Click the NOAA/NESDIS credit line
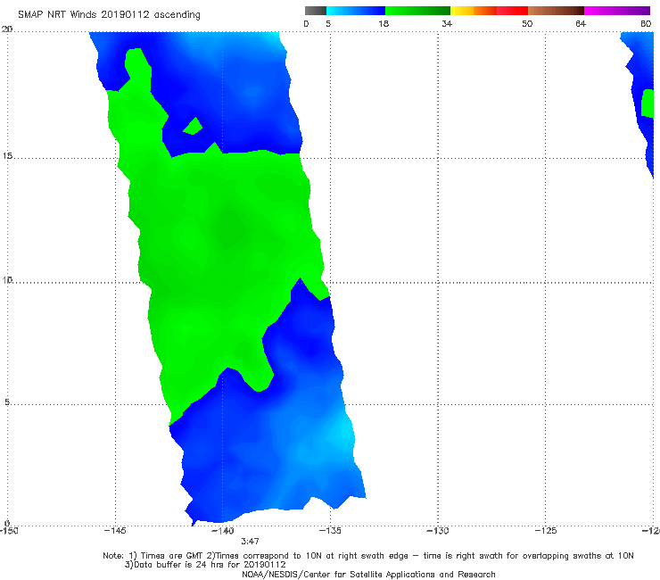Viewport: 660px width, 580px height. pyautogui.click(x=368, y=575)
